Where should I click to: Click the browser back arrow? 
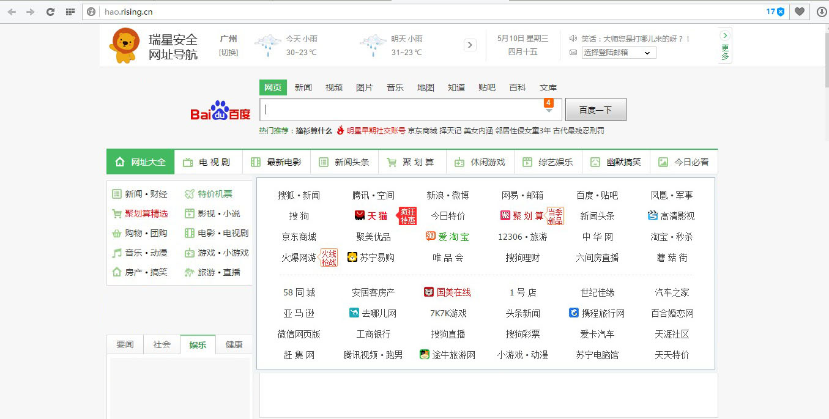point(12,12)
